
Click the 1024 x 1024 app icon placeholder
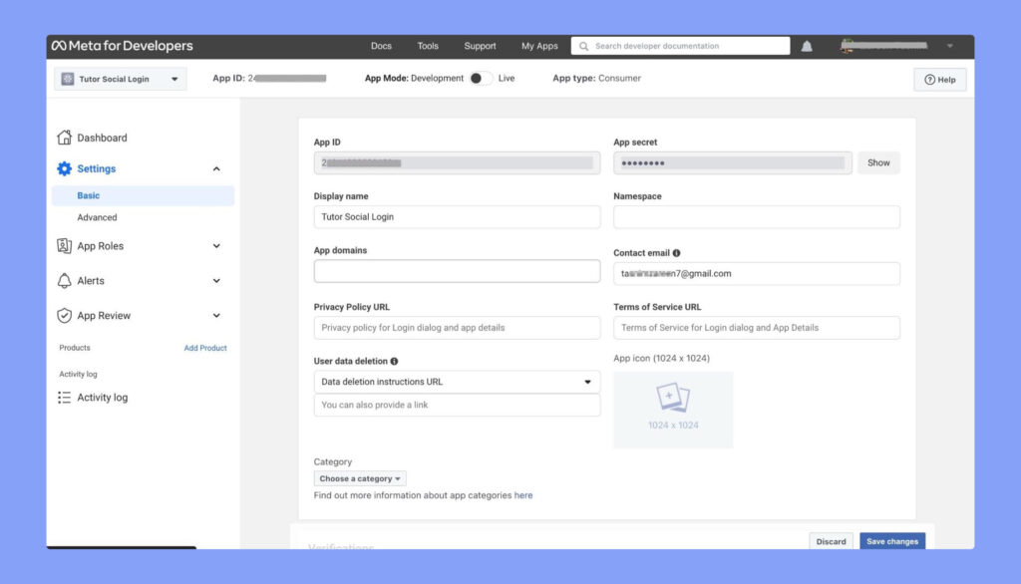[x=673, y=409]
